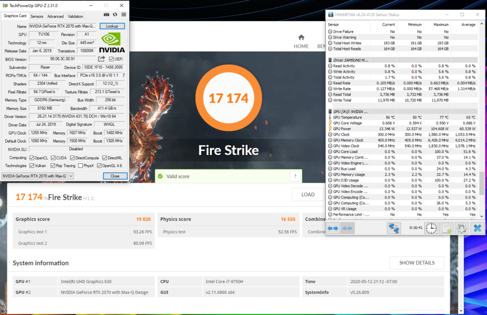Click the Physics score 16 555 value
This screenshot has width=487, height=315.
(288, 219)
